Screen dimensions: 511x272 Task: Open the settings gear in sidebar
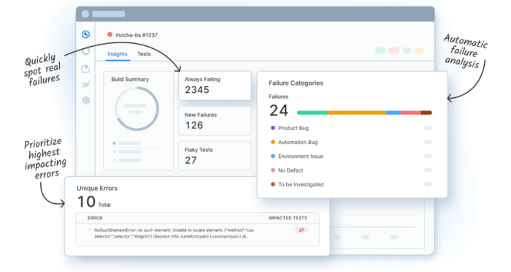pyautogui.click(x=85, y=101)
